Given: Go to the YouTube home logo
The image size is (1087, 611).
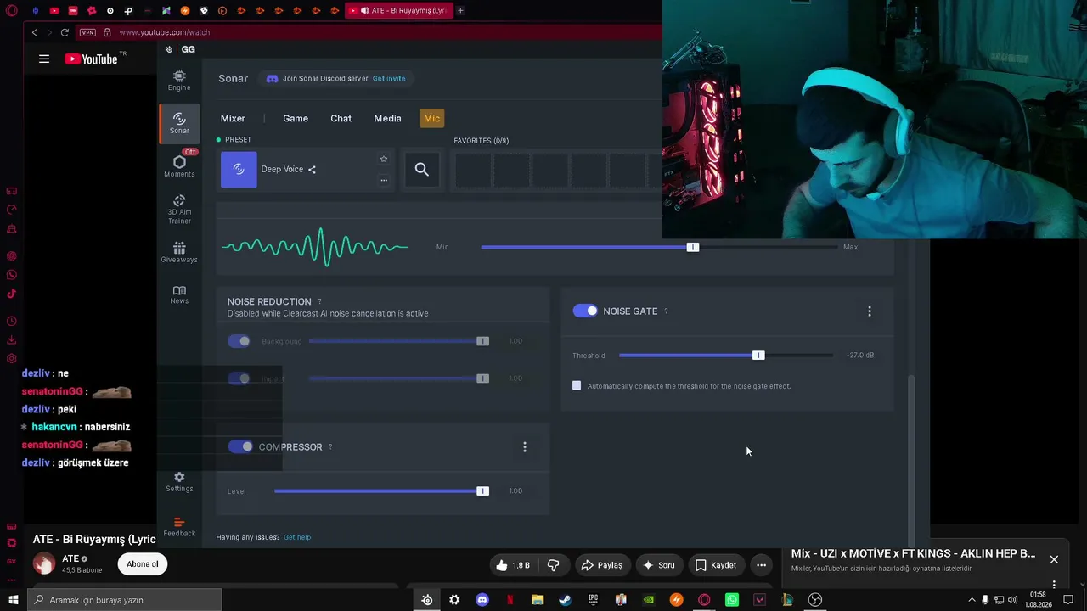Looking at the screenshot, I should click(x=91, y=59).
